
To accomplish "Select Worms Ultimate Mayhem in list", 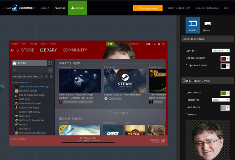I will point(33,133).
